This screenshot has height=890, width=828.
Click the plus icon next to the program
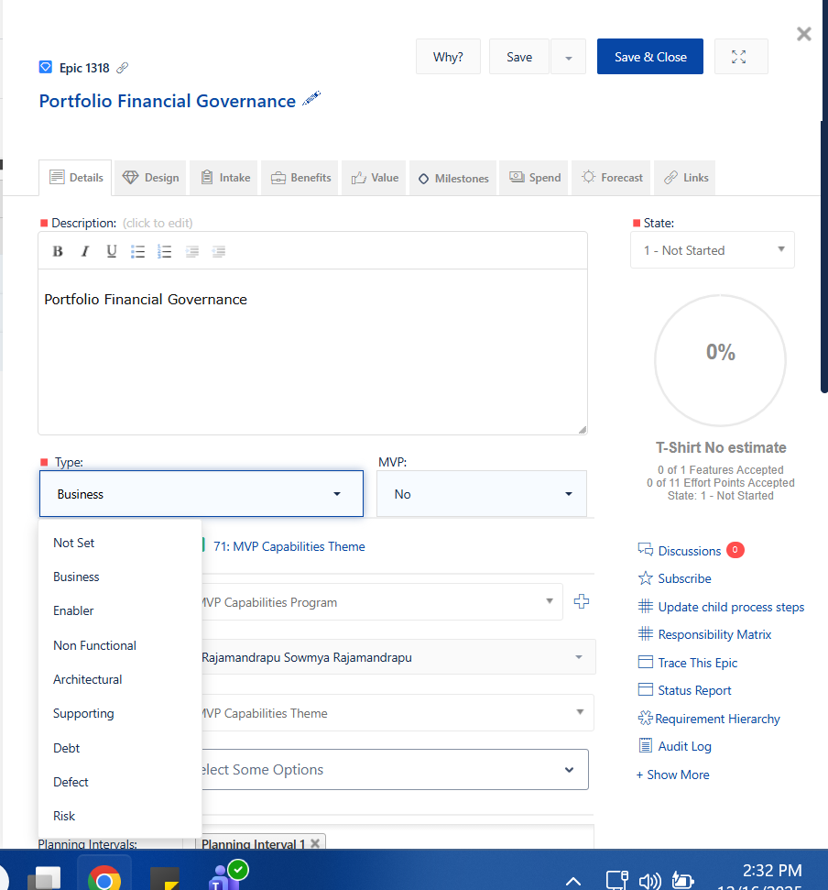coord(582,601)
